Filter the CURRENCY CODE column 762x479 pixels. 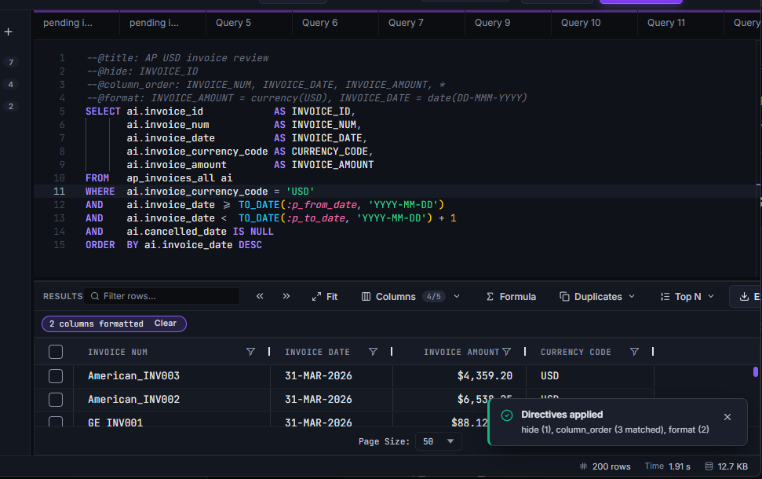point(635,352)
